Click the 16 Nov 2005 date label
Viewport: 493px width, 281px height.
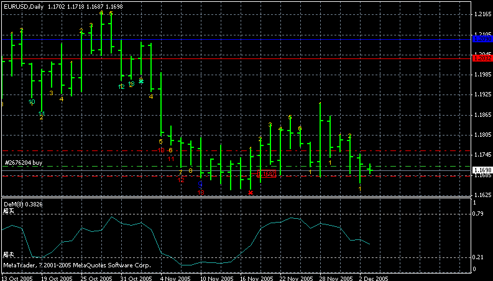click(x=256, y=279)
